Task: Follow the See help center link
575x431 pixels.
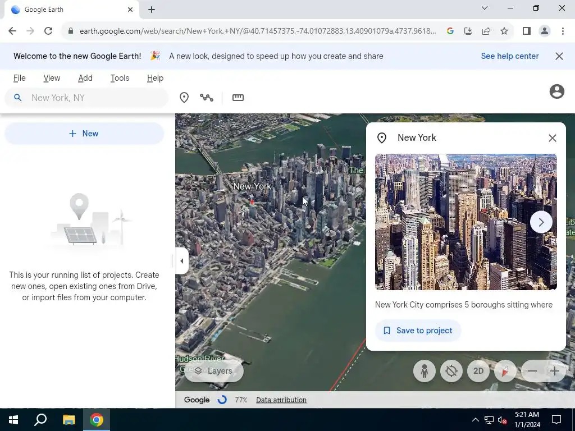Action: pos(510,56)
